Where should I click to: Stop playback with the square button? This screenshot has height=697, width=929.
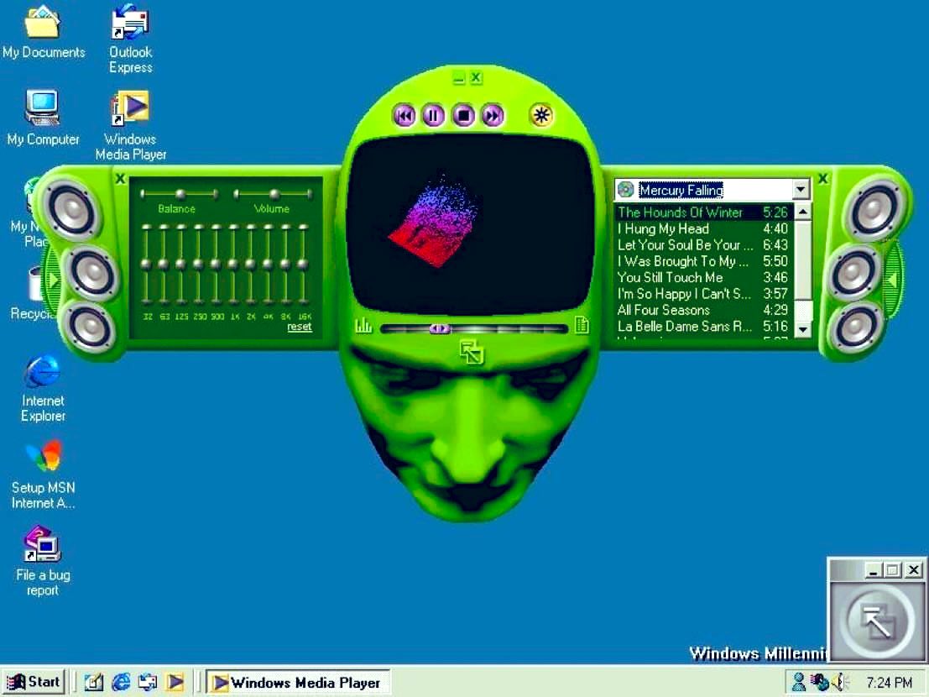(x=463, y=116)
